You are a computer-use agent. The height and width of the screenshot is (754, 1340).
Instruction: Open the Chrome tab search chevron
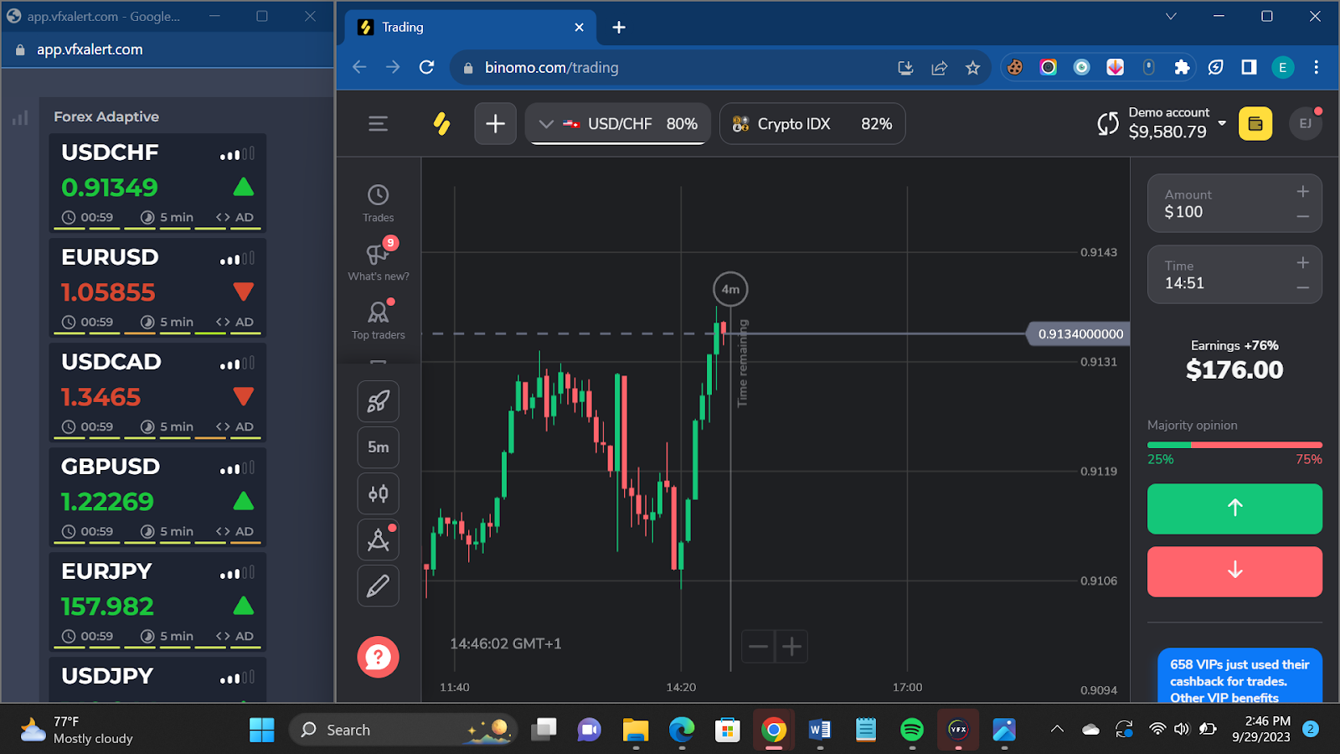coord(1171,16)
